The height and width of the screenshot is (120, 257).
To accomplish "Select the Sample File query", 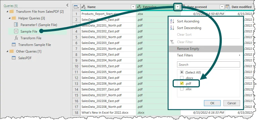I will 29,32.
